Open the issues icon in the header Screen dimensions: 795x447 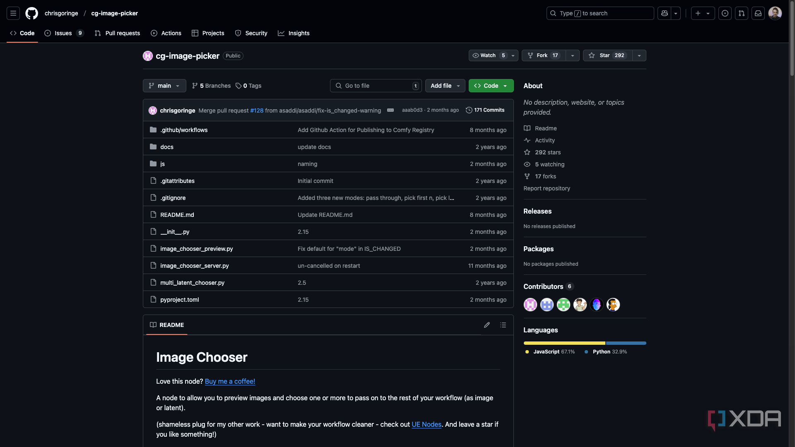tap(725, 13)
